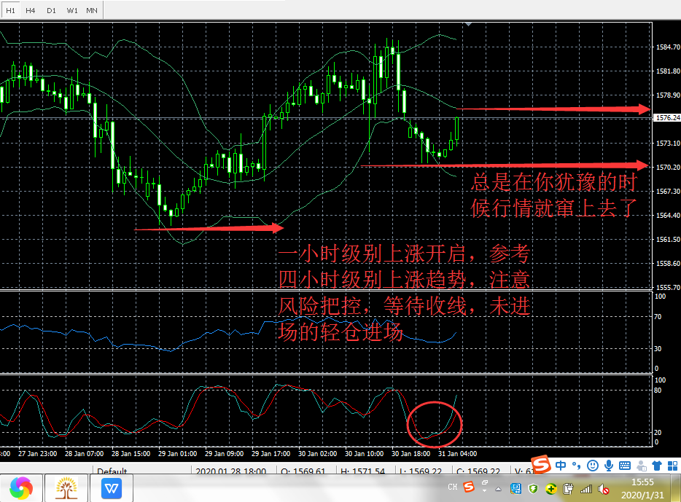The height and width of the screenshot is (502, 681).
Task: Activate Sogou voice input microphone
Action: [x=609, y=466]
